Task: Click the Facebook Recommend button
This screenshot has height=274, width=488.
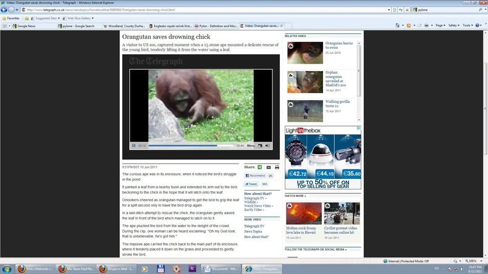Action: tap(255, 175)
